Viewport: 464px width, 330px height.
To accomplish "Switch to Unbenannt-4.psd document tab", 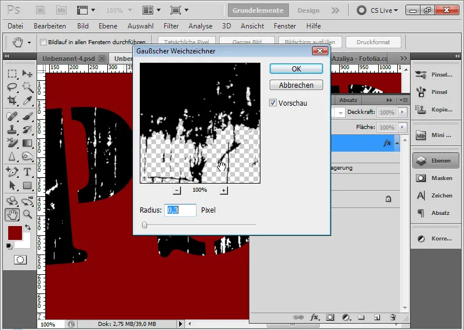I will (68, 59).
